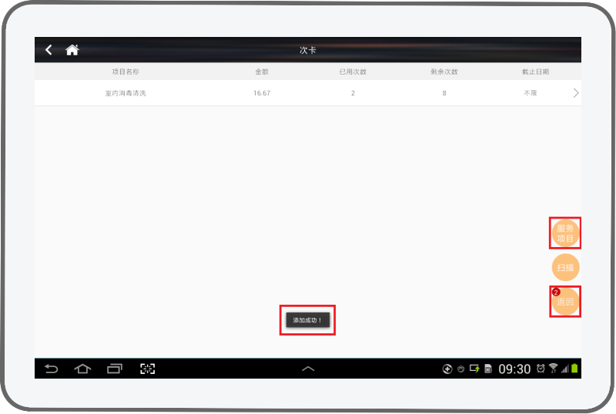
Task: Tap the back arrow in the title bar
Action: pyautogui.click(x=49, y=50)
